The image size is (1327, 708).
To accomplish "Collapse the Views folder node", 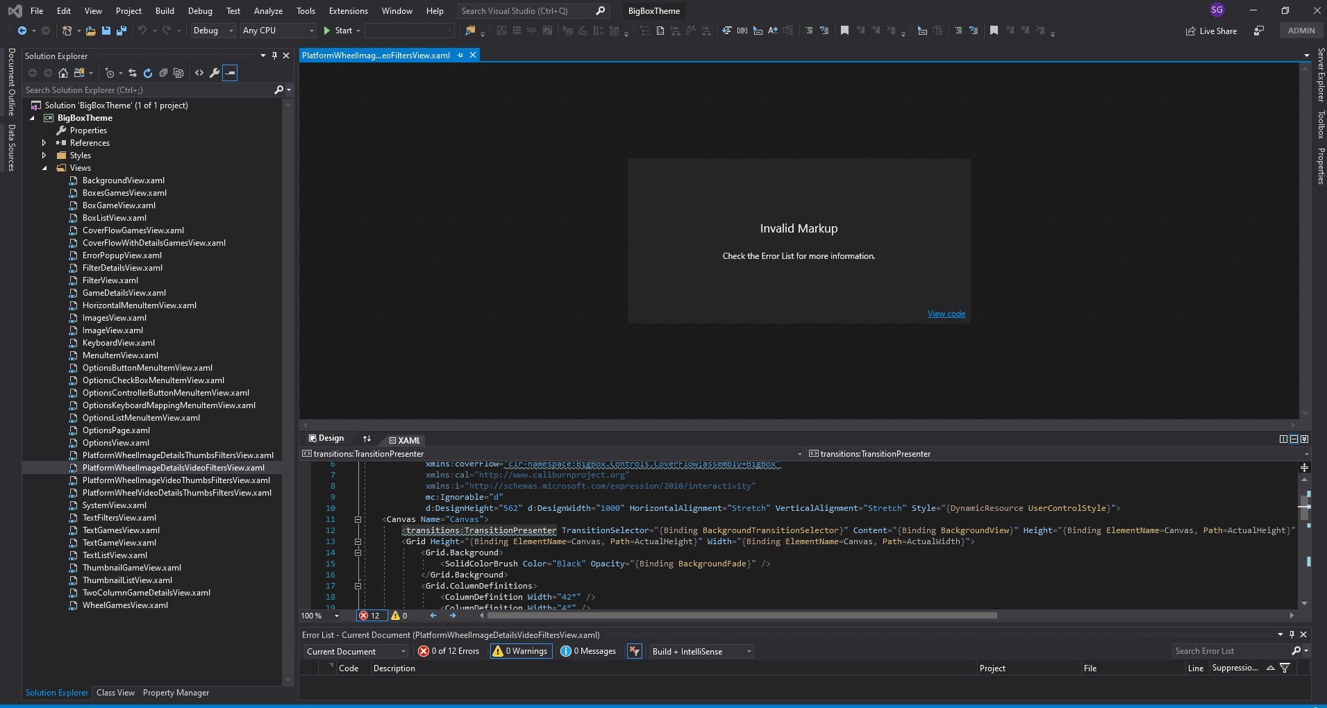I will 44,168.
